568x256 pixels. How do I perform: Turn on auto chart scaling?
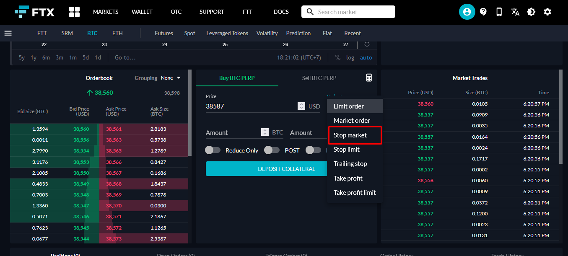pos(366,57)
